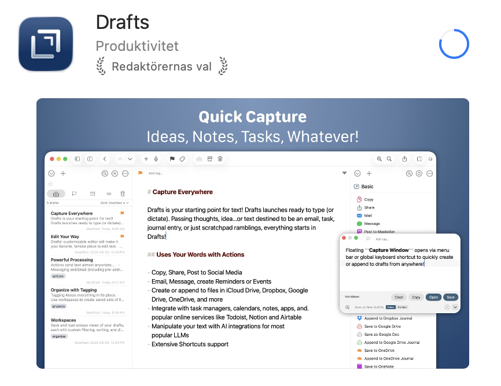Toggle flag on Capture Everywhere draft
The height and width of the screenshot is (386, 501).
(x=122, y=213)
